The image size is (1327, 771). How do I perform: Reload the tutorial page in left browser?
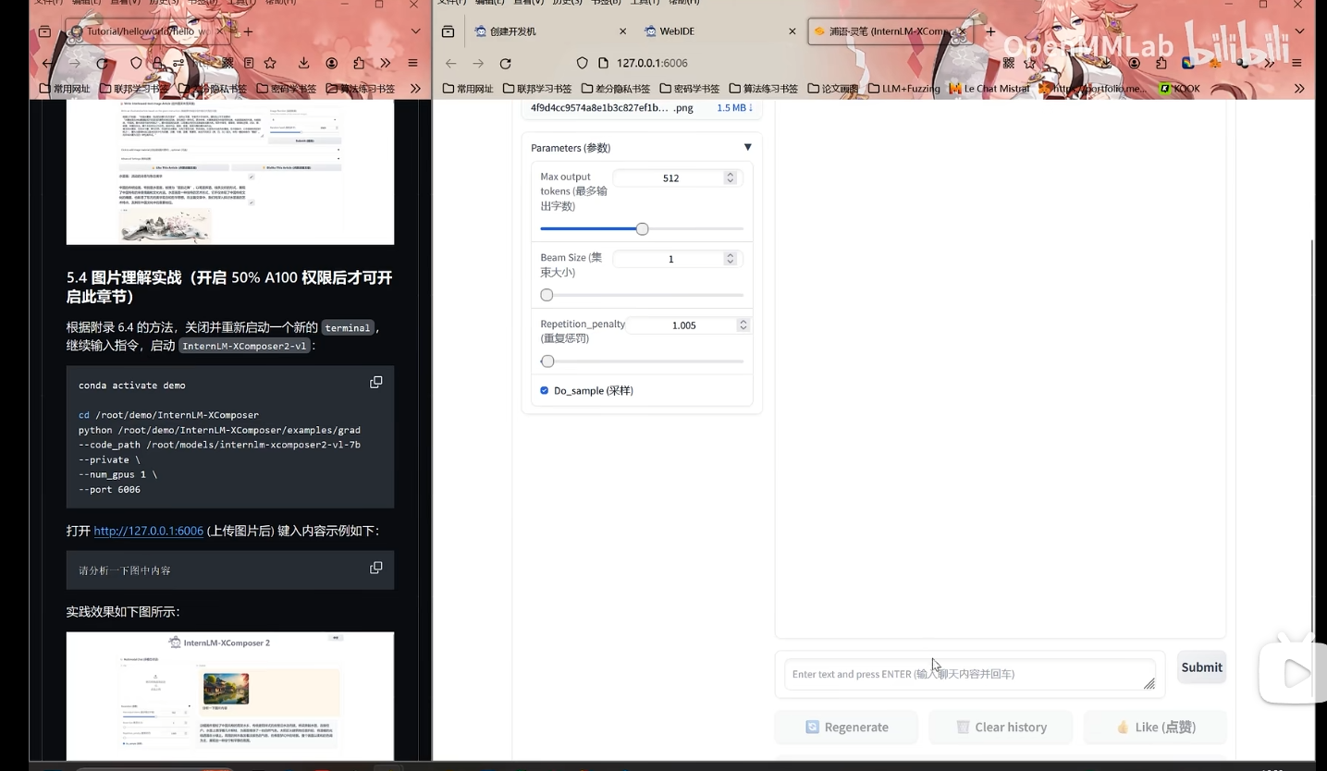click(102, 63)
